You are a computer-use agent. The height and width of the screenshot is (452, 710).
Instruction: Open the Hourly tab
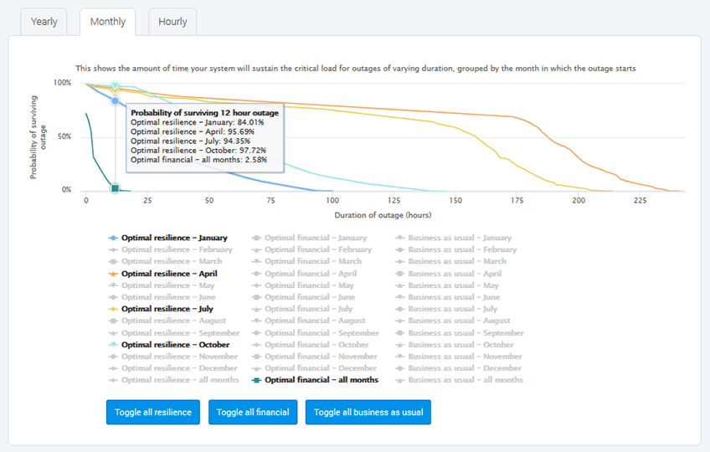point(172,22)
